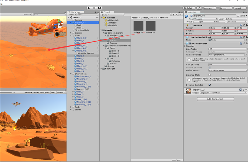Open the Layers dropdown in toolbar
Image resolution: width=248 pixels, height=162 pixels.
(x=226, y=8)
